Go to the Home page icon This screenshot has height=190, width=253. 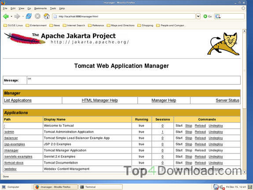click(47, 16)
